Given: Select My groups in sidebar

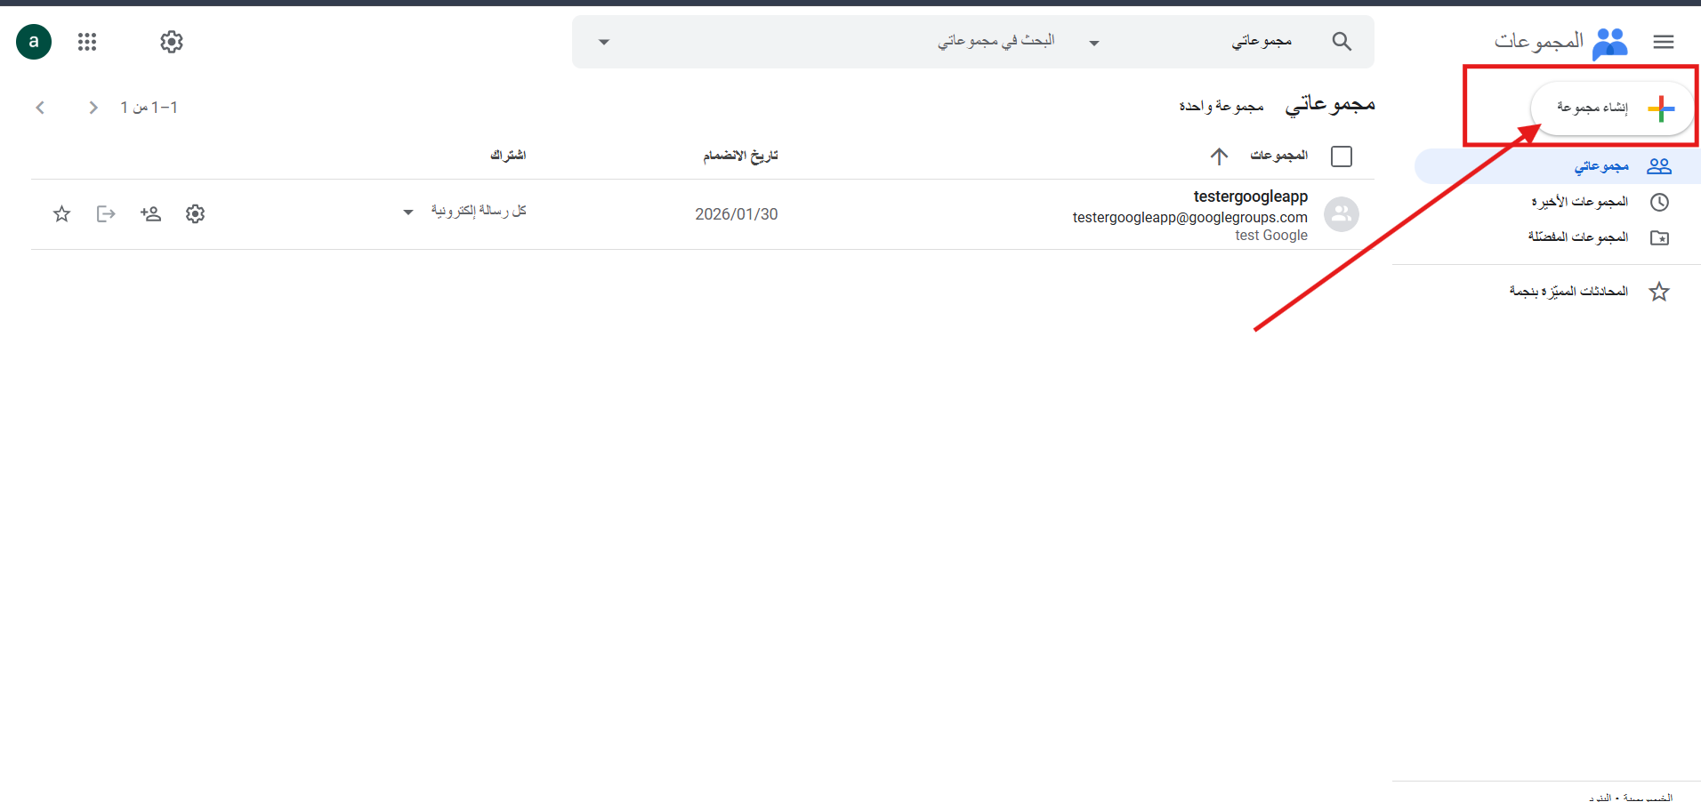Looking at the screenshot, I should [x=1601, y=166].
